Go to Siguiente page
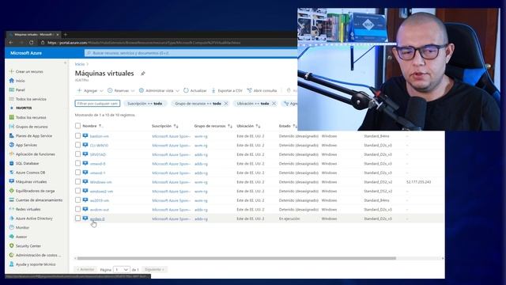The height and width of the screenshot is (285, 506). coord(154,269)
